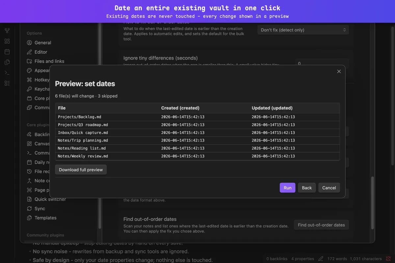The height and width of the screenshot is (263, 395).
Task: Click the settings content scrollbar
Action: point(373,203)
